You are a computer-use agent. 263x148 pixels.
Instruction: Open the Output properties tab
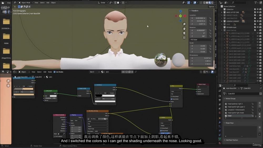220,100
